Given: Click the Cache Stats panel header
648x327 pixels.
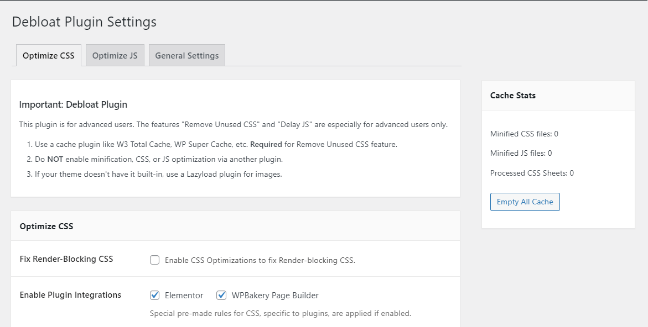Looking at the screenshot, I should 512,95.
